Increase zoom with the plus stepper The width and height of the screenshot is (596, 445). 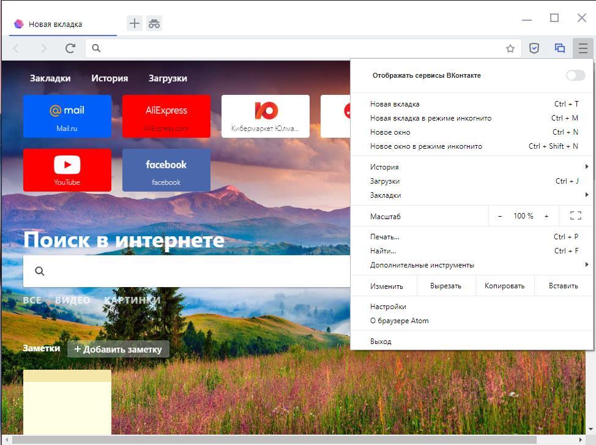546,216
